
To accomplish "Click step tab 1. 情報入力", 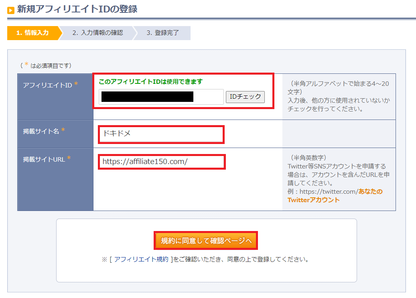I will 32,33.
